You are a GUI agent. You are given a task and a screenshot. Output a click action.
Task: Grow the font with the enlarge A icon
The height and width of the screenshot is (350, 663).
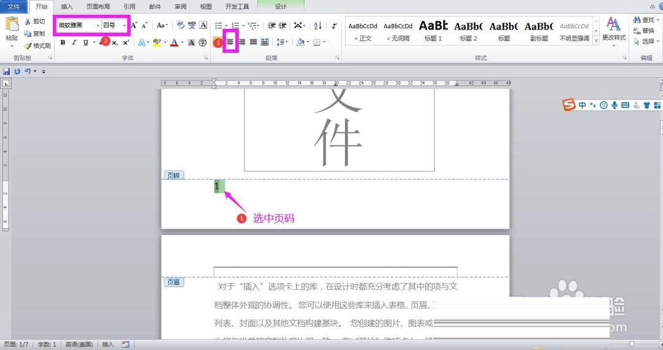134,25
